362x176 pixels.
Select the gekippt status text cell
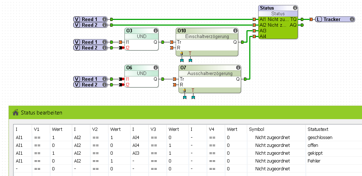(315, 153)
